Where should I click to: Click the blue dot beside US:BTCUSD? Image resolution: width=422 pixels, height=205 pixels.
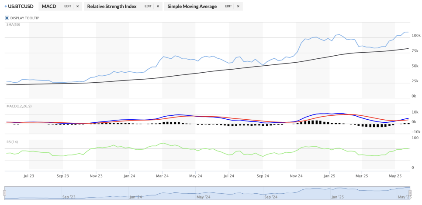coord(6,7)
